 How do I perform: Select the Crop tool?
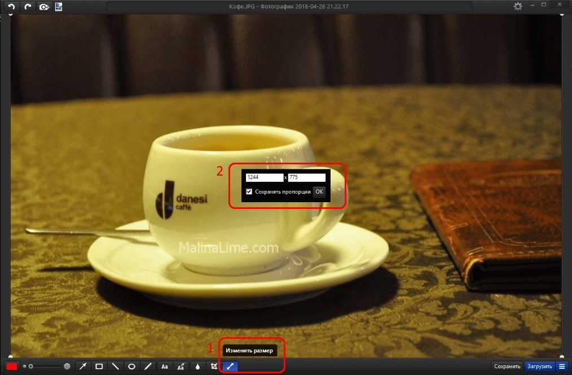pyautogui.click(x=214, y=367)
